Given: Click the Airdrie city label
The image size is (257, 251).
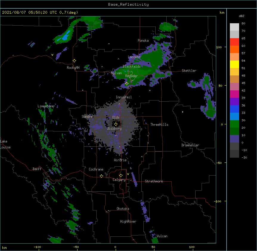Looking at the screenshot, I should [120, 160].
